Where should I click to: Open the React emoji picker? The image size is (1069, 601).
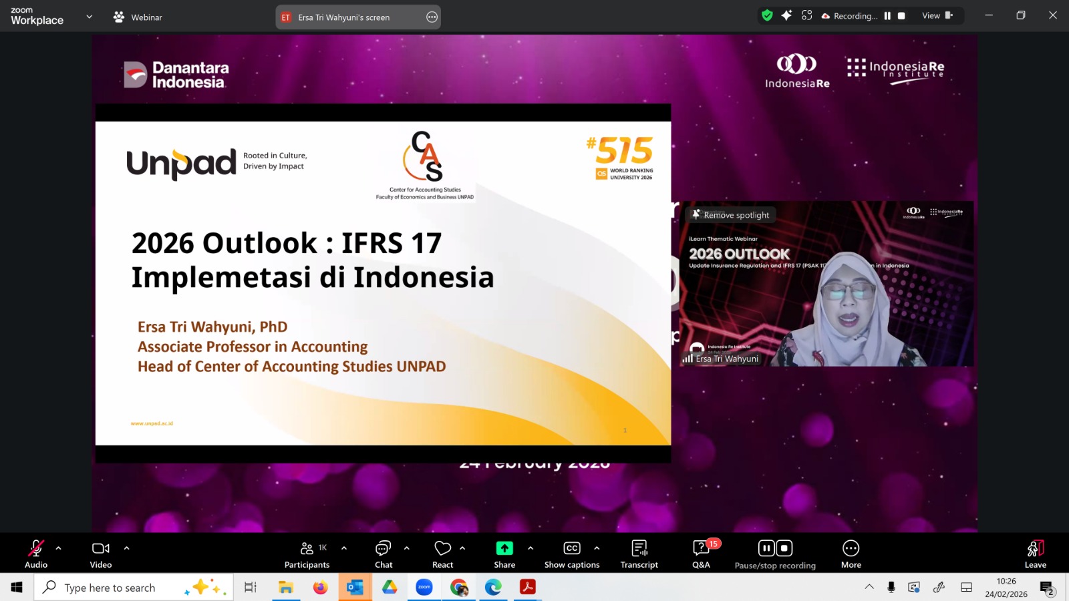tap(442, 554)
